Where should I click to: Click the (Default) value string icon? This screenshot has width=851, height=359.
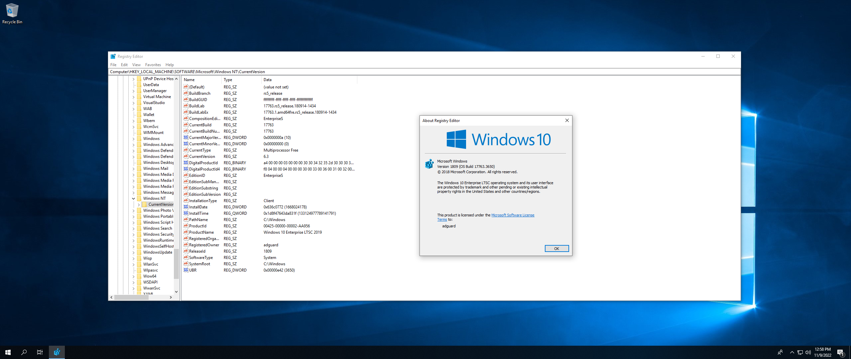tap(186, 87)
